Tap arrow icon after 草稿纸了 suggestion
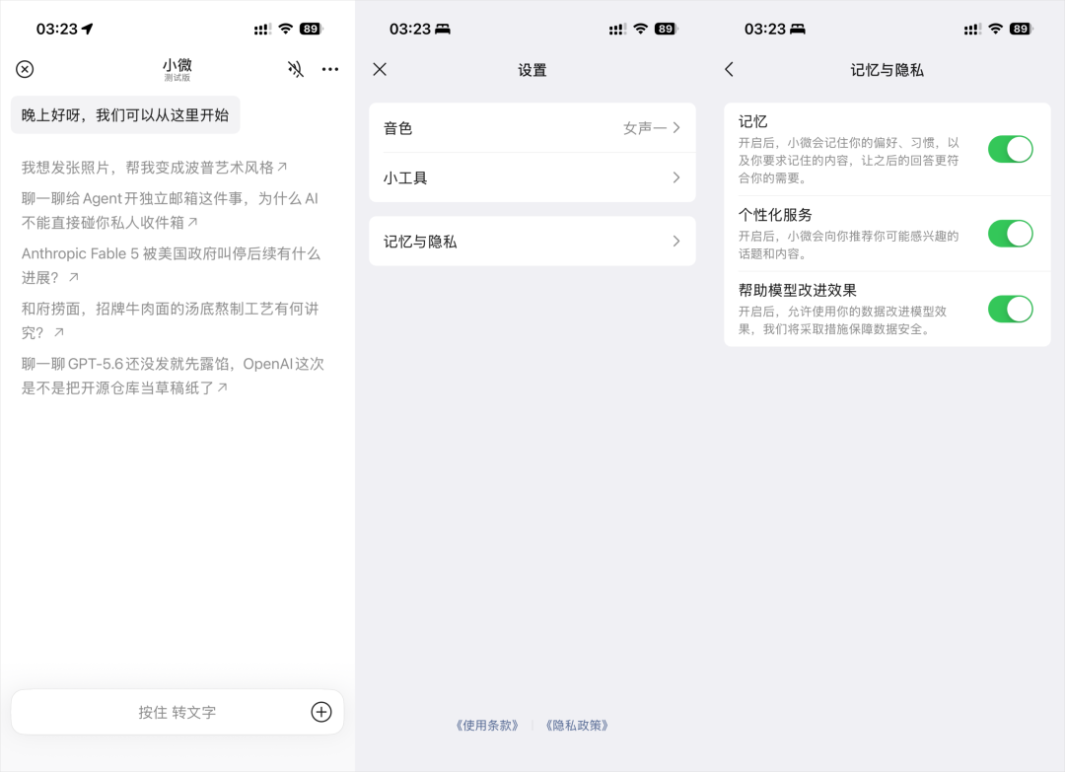Viewport: 1065px width, 772px height. point(222,387)
